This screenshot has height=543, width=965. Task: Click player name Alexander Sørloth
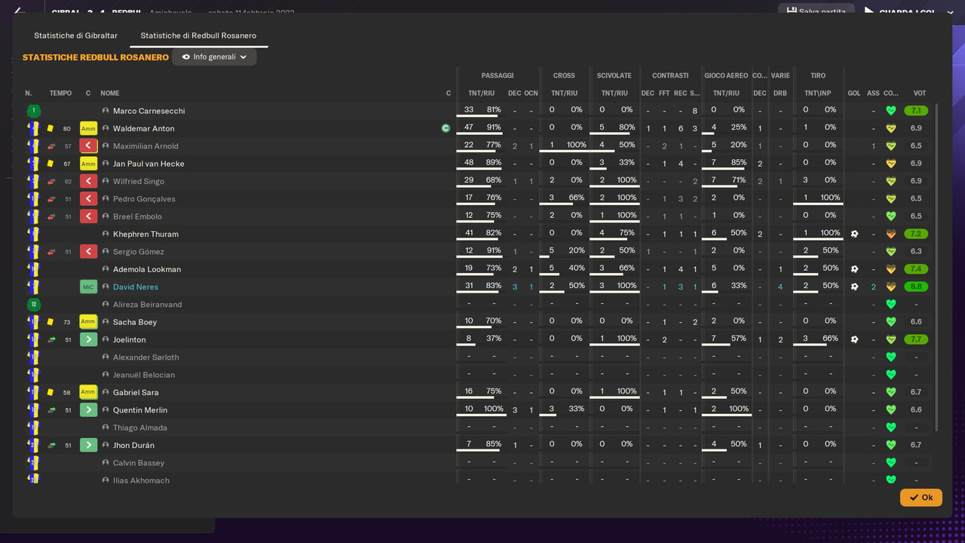point(146,357)
